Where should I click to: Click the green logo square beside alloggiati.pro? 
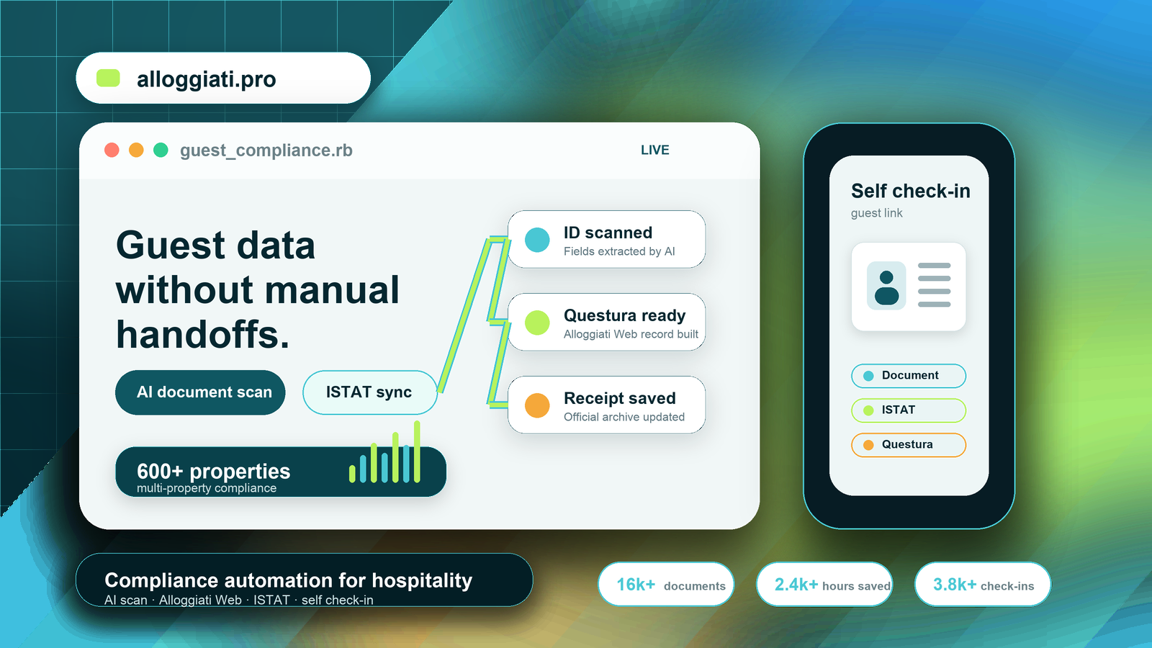tap(108, 78)
